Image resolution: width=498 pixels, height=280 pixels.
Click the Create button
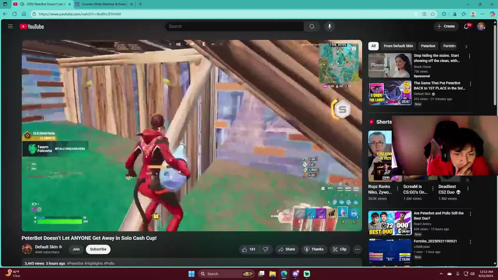tap(446, 26)
